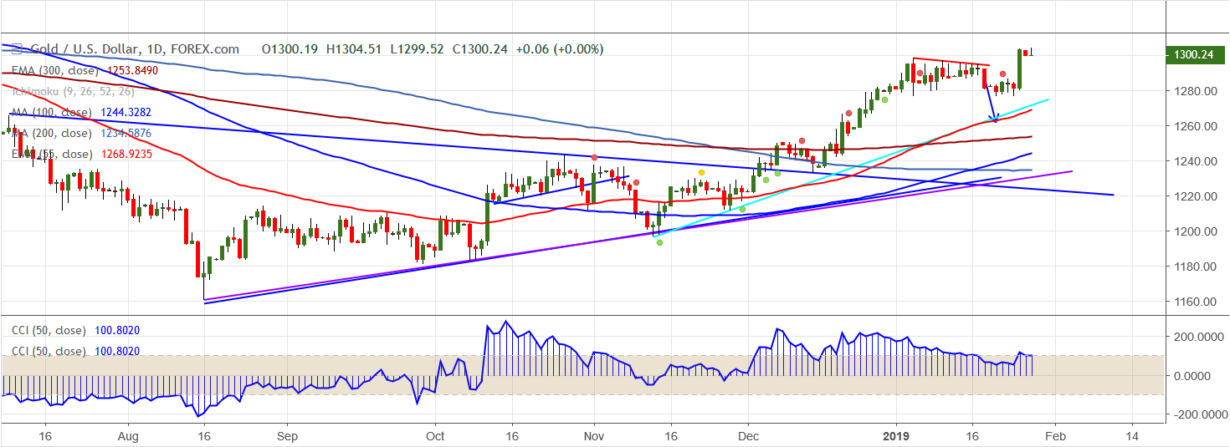
Task: Click the EMA 55 value 1268.9235
Action: pos(127,154)
